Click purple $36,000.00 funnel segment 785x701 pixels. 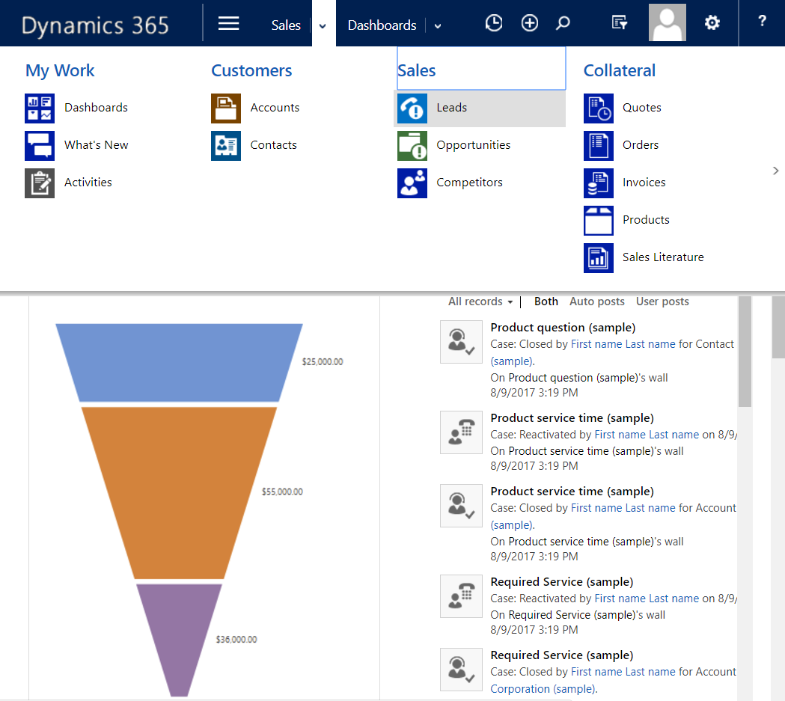179,640
